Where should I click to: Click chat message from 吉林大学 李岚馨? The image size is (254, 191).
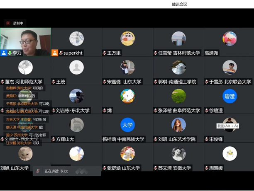pyautogui.click(x=26, y=119)
